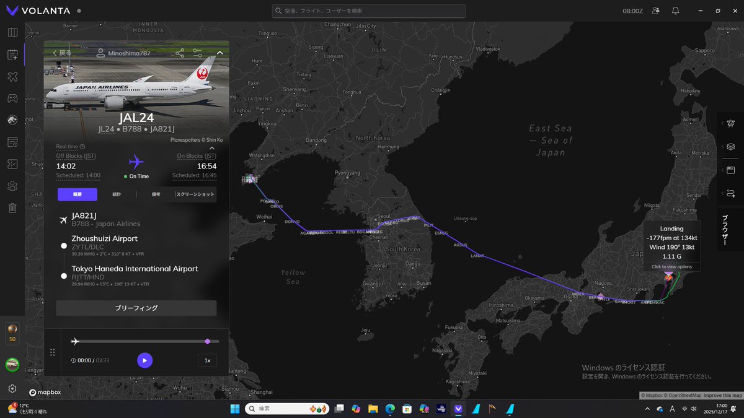Open the boarding pass sidebar icon
The image size is (744, 418).
coord(12,163)
